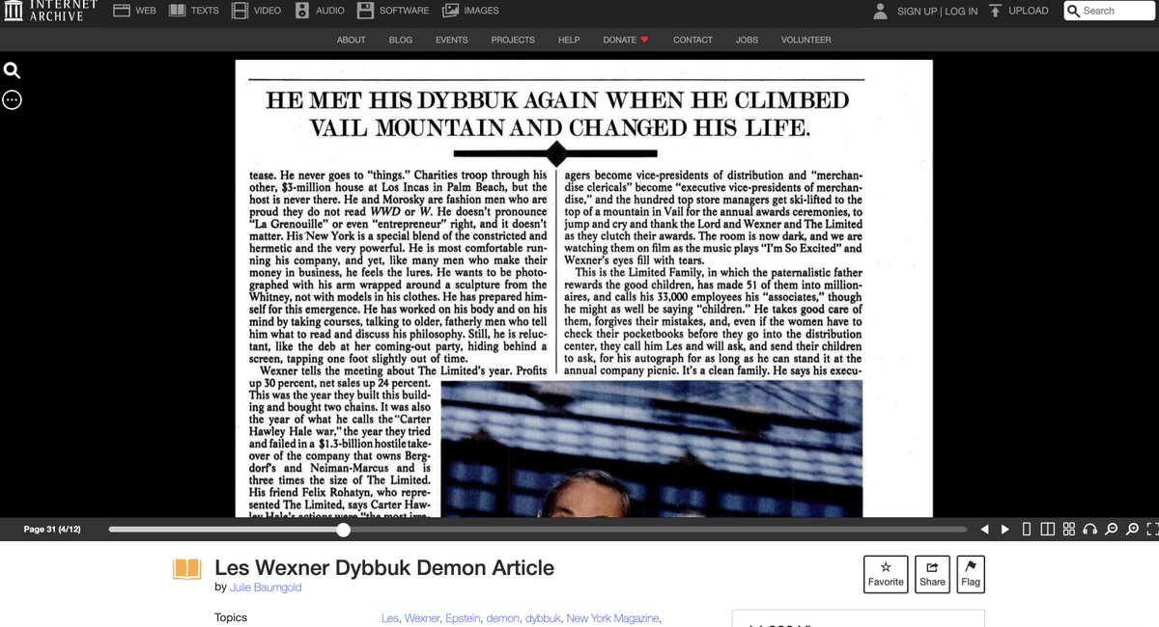This screenshot has width=1159, height=627.
Task: Open the JOBS link
Action: 747,40
